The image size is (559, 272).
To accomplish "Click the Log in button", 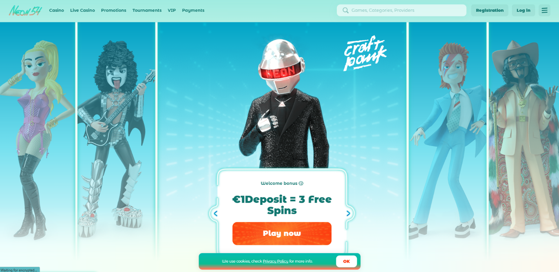I will [x=523, y=10].
